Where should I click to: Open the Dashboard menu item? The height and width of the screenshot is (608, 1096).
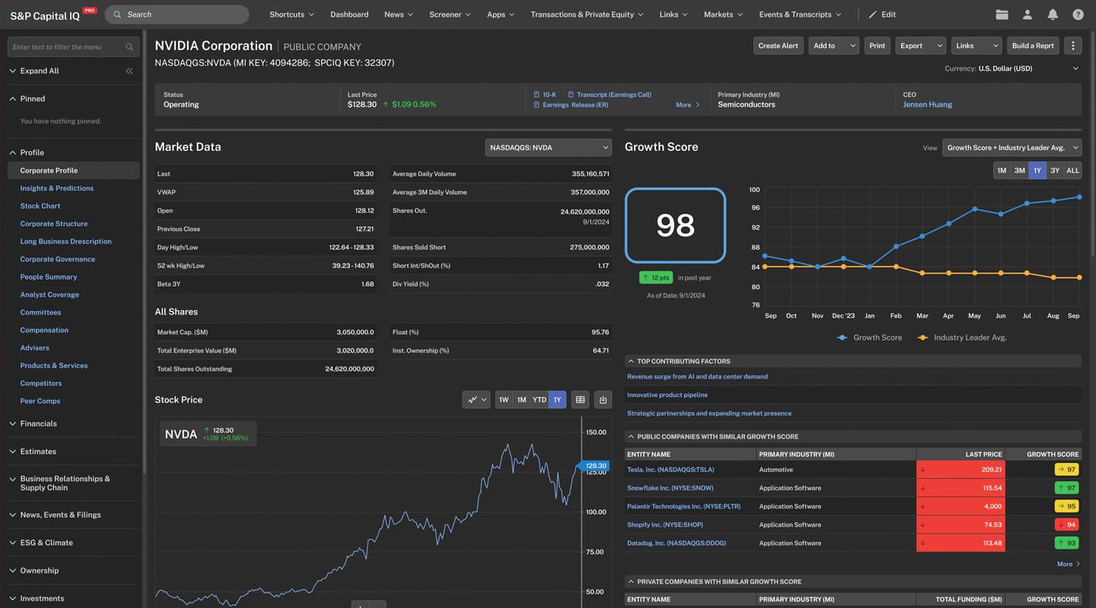(349, 14)
